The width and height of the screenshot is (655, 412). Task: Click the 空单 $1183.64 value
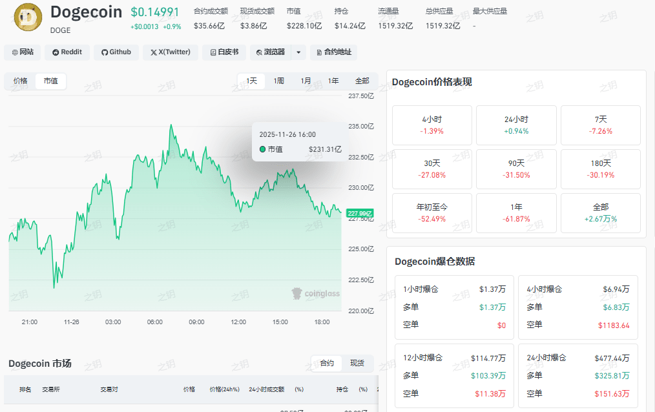point(614,325)
